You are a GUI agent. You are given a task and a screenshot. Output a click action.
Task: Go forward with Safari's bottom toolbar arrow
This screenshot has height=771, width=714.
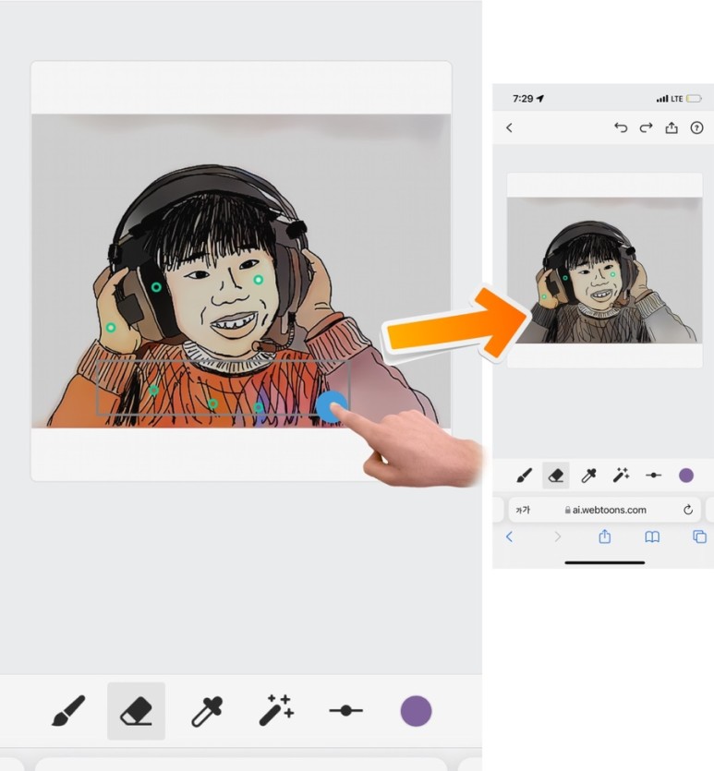(557, 536)
